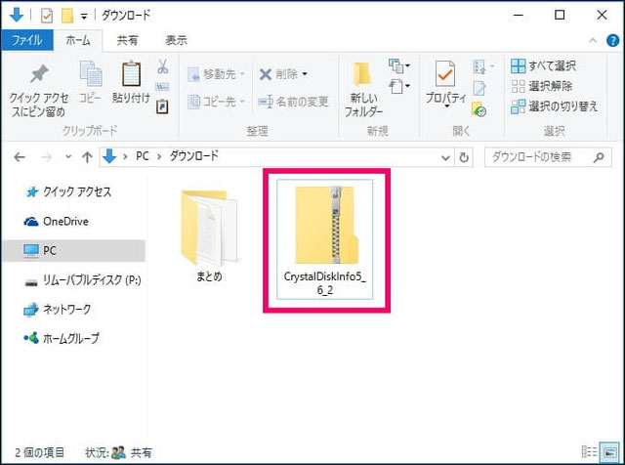Switch to details view in status bar
This screenshot has height=465, width=625.
[589, 452]
